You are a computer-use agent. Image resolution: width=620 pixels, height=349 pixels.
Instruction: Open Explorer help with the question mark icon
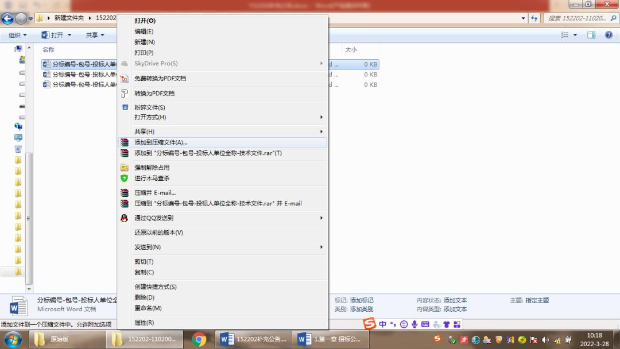point(609,35)
